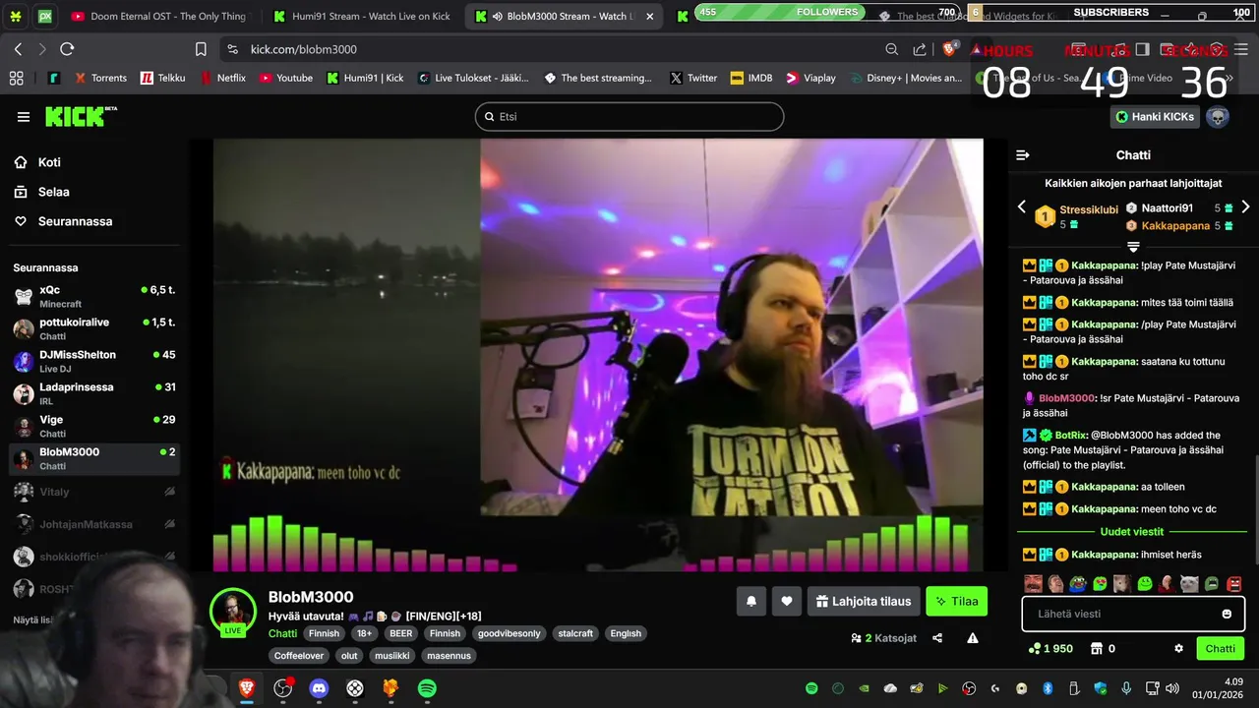
Task: Reload the page in browser
Action: 67,49
